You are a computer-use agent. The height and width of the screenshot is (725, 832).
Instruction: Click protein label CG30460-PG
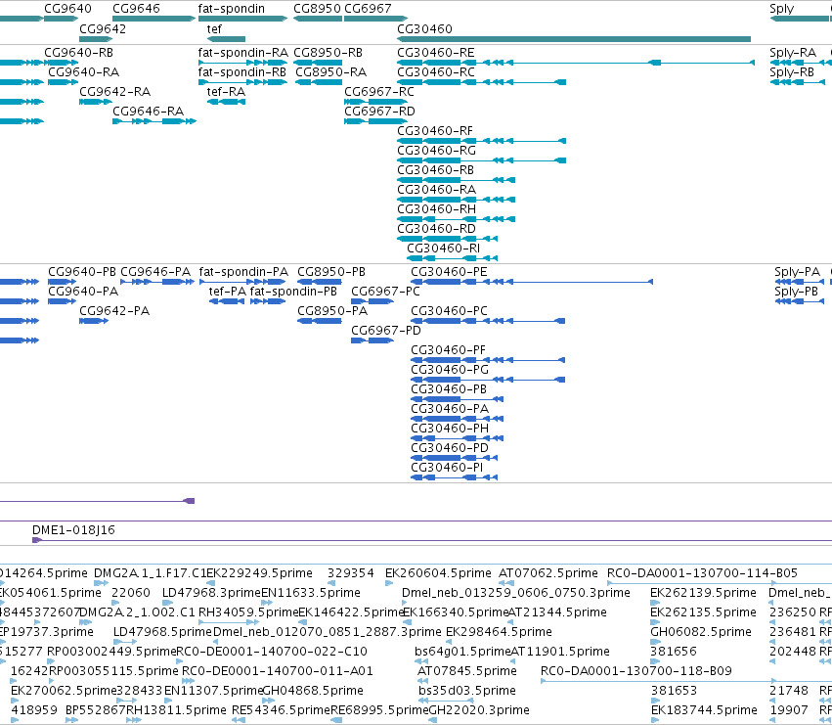point(450,370)
